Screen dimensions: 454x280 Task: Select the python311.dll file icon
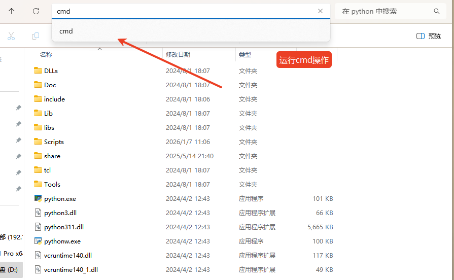[38, 227]
